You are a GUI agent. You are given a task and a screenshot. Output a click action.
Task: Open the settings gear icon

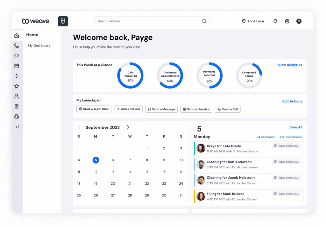[287, 21]
